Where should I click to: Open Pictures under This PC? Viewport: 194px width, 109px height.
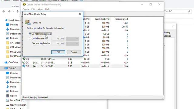[x=12, y=91]
